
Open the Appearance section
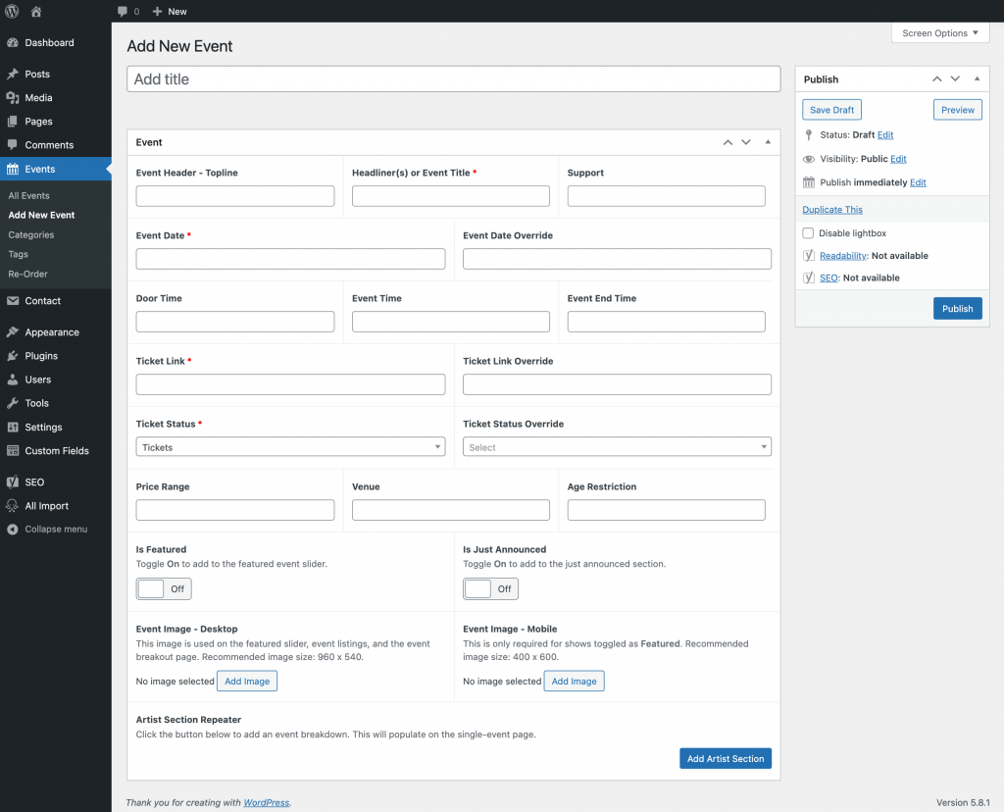[52, 331]
